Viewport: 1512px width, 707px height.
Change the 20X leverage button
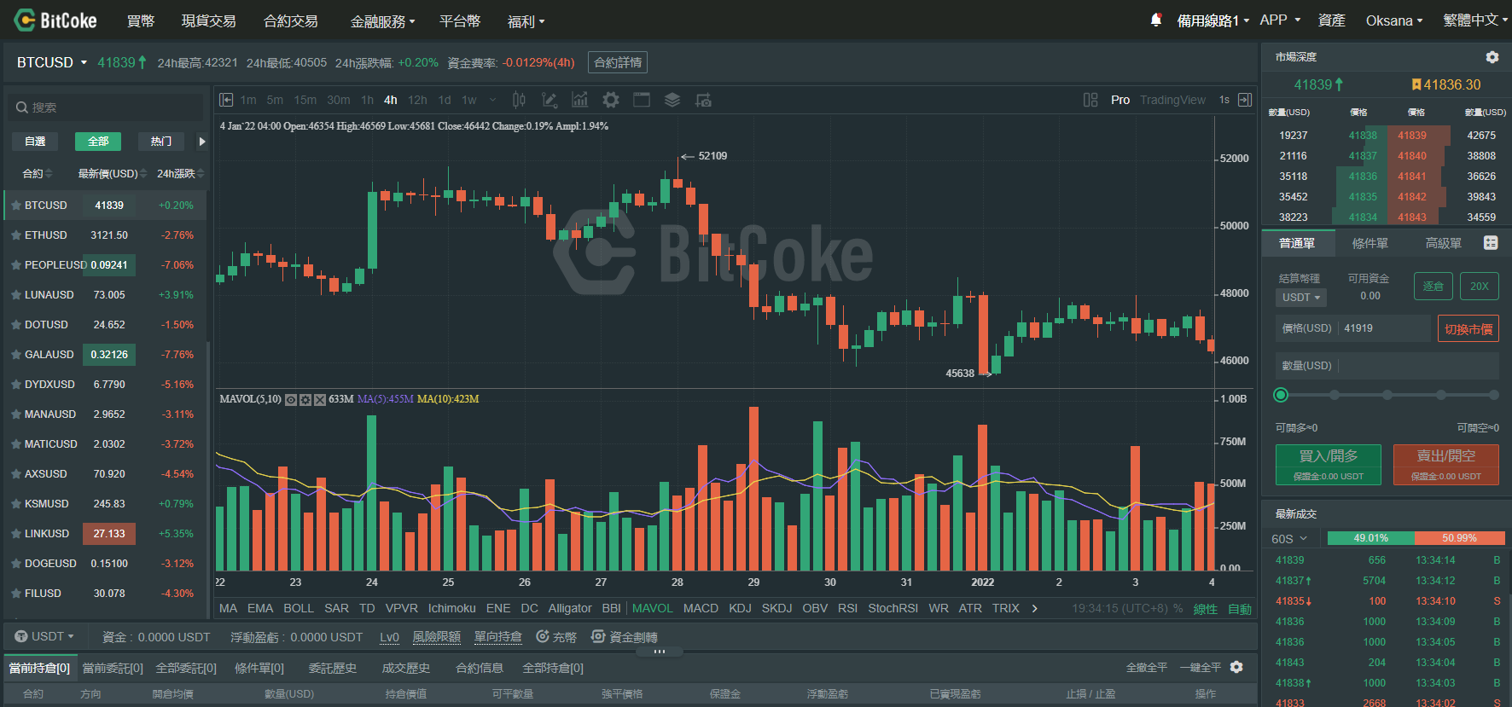pos(1479,287)
